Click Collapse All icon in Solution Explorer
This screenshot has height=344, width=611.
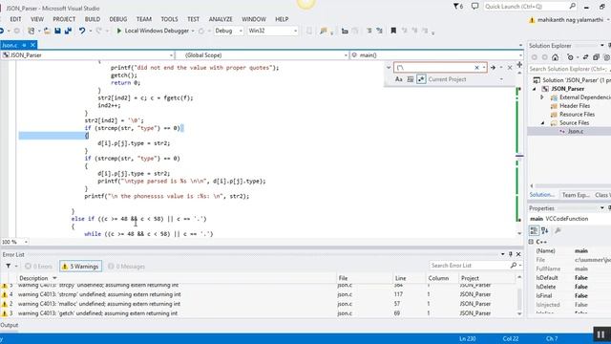[596, 57]
